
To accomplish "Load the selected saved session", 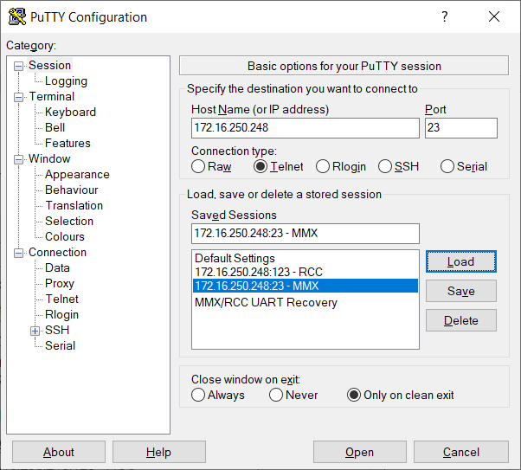I will tap(460, 261).
